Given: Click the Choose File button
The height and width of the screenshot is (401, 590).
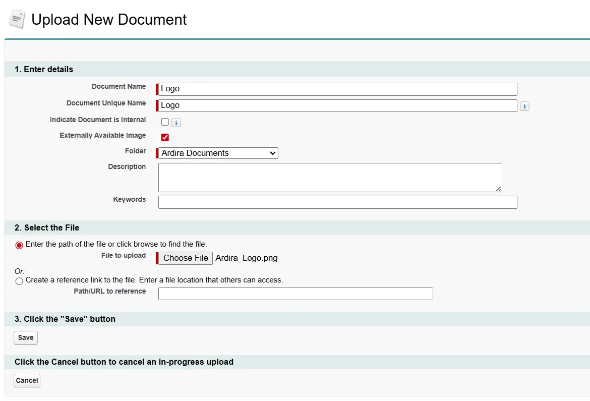Looking at the screenshot, I should [185, 258].
